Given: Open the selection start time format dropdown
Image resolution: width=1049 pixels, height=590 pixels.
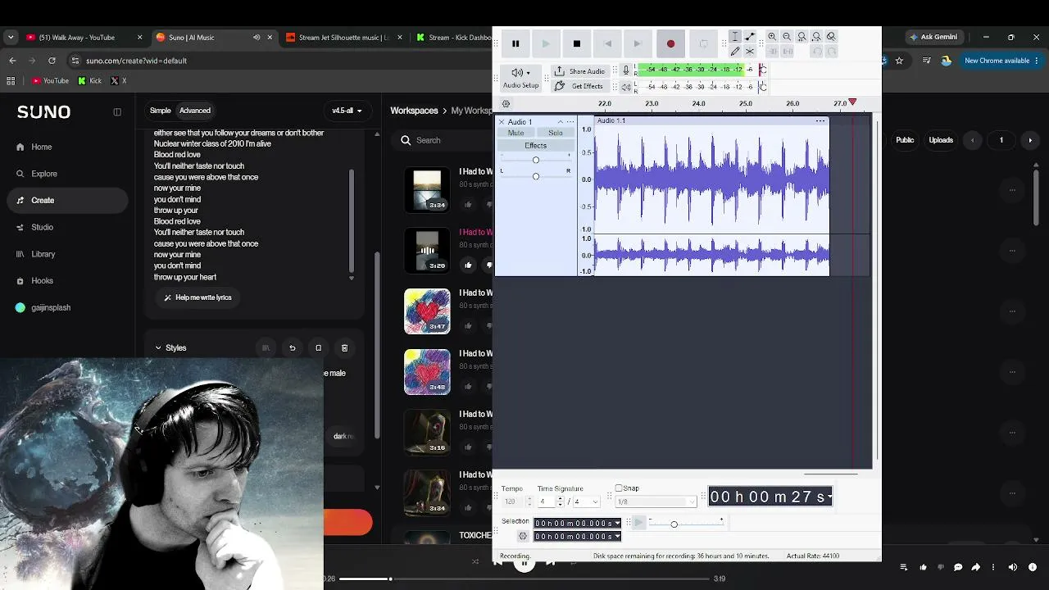Looking at the screenshot, I should pos(617,523).
